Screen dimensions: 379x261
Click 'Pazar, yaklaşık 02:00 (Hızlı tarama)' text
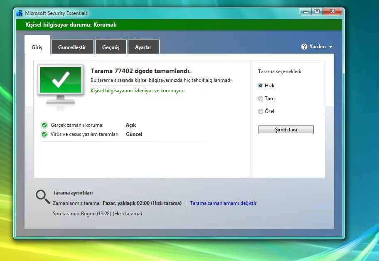coord(142,203)
